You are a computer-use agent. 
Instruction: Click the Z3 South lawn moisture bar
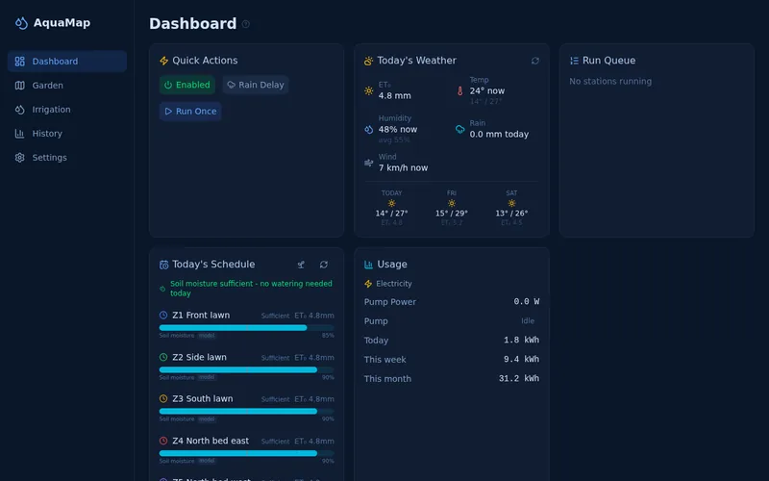point(247,412)
